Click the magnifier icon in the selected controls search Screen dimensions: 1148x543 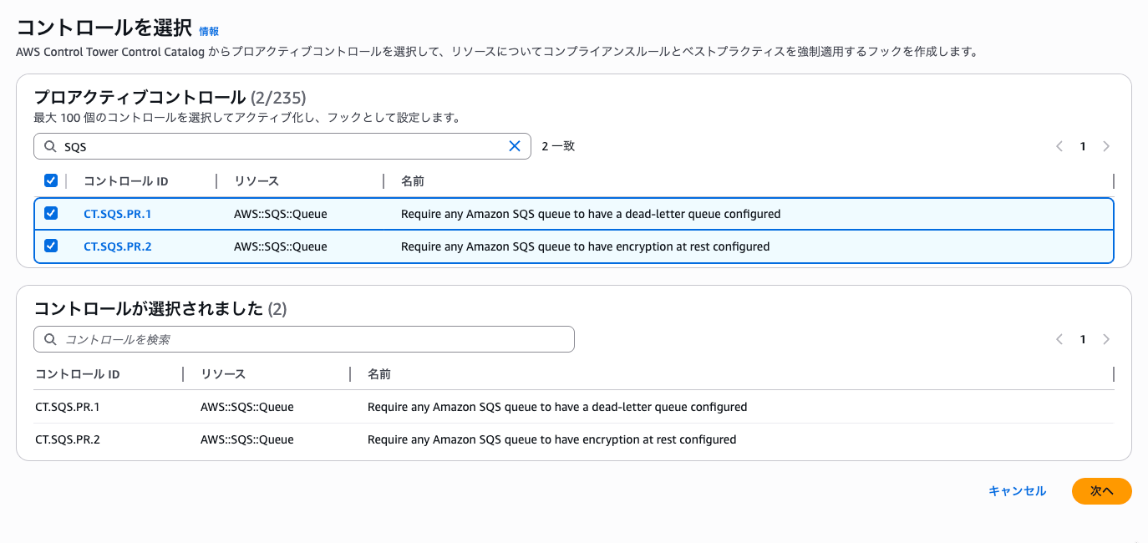(x=50, y=339)
